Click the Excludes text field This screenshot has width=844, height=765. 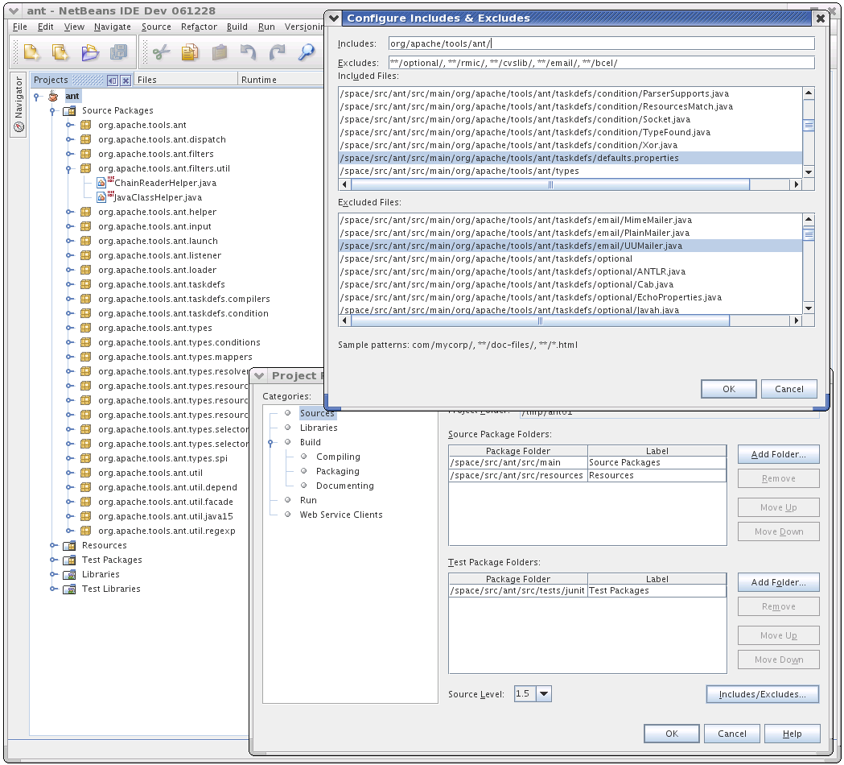601,63
